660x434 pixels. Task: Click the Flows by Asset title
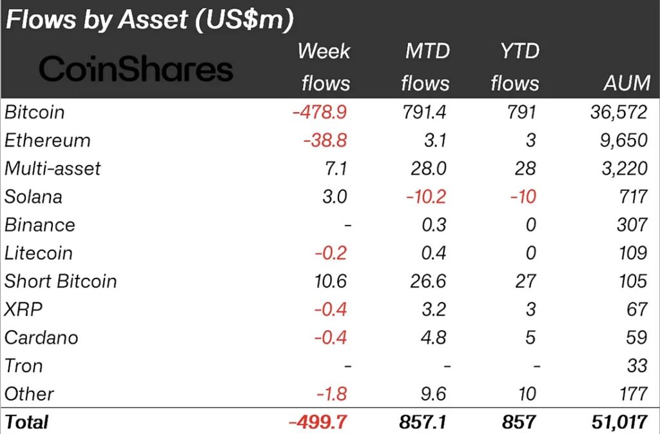(x=150, y=20)
